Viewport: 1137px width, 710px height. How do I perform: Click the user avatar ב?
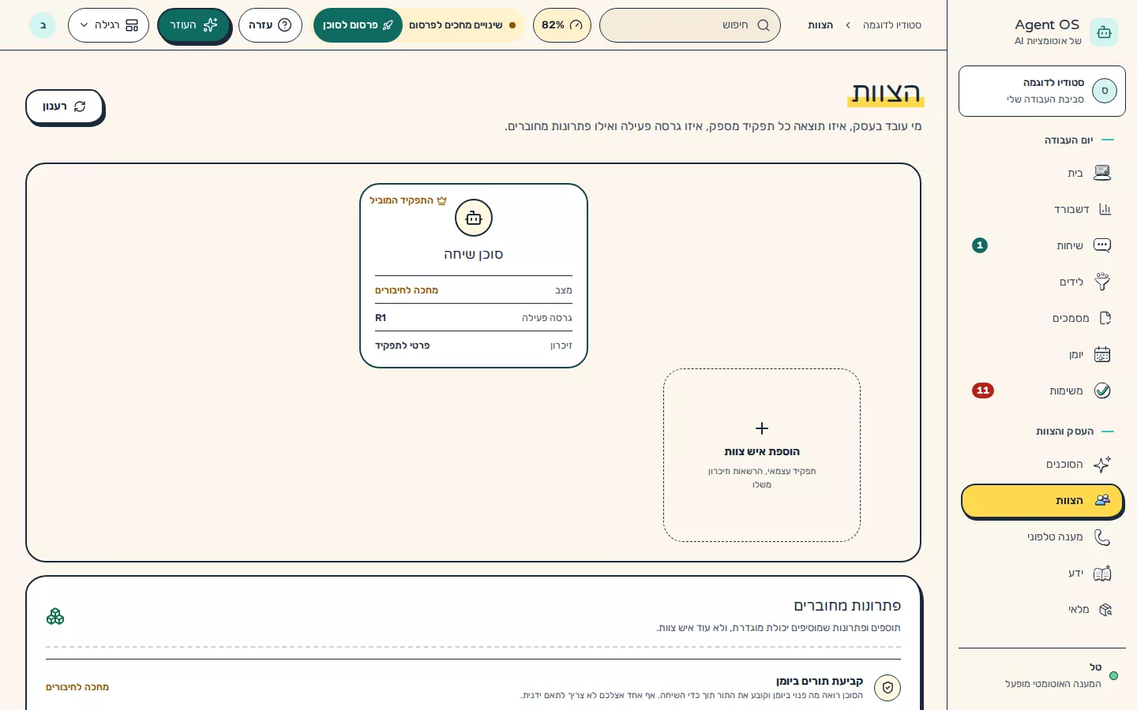coord(43,25)
